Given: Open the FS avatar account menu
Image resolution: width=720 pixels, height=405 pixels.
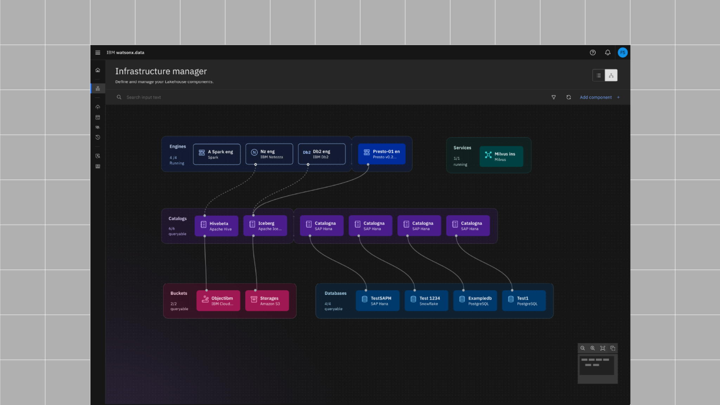Looking at the screenshot, I should tap(623, 52).
